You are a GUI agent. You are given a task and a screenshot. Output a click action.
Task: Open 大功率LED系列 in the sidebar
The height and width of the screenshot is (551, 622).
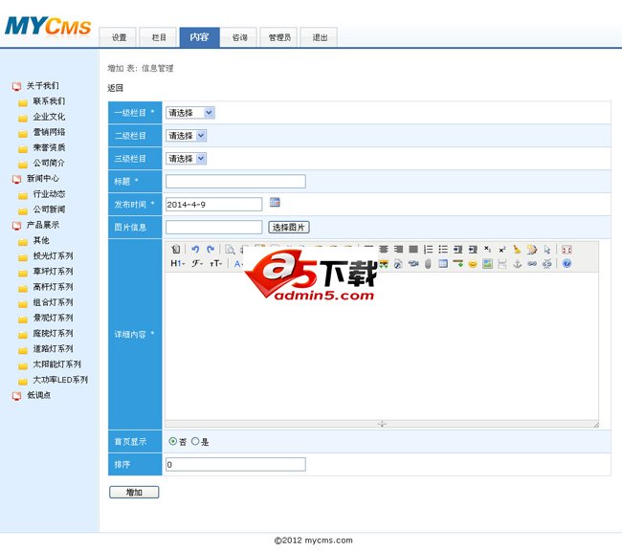coord(60,380)
